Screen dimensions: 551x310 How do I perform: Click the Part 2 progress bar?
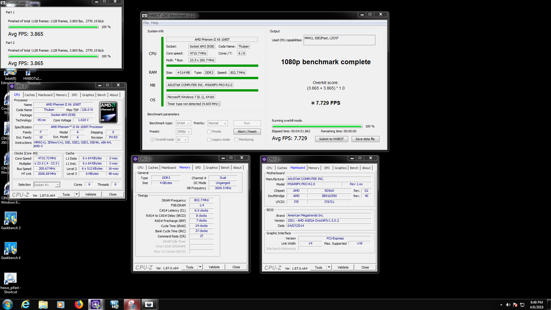click(x=53, y=56)
